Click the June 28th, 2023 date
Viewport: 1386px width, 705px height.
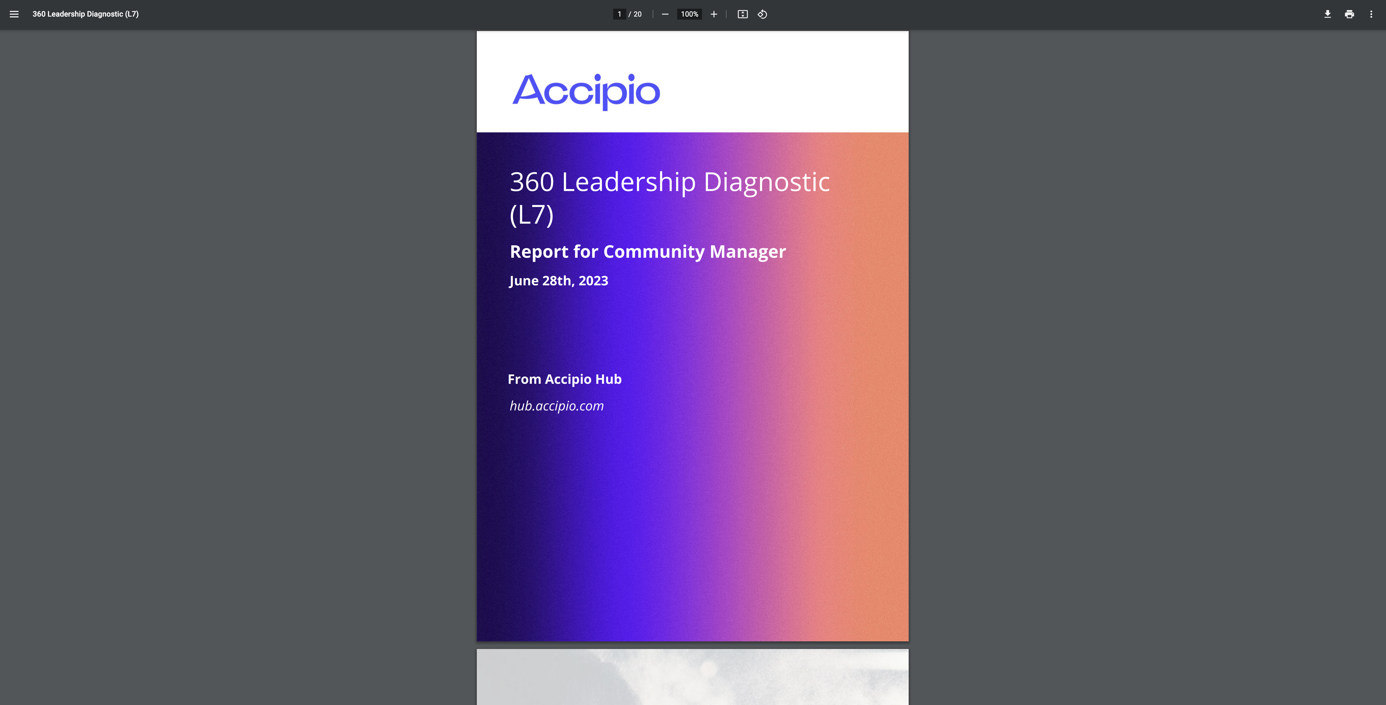pos(558,281)
